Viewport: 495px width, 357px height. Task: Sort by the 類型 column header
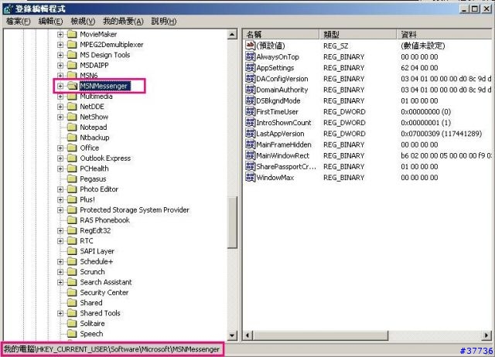(358, 34)
